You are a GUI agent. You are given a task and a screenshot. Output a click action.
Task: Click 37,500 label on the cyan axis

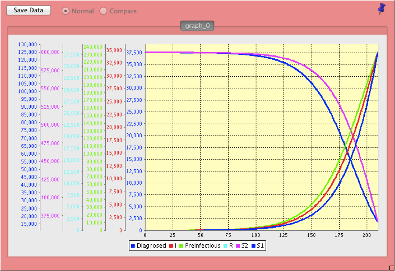click(71, 54)
